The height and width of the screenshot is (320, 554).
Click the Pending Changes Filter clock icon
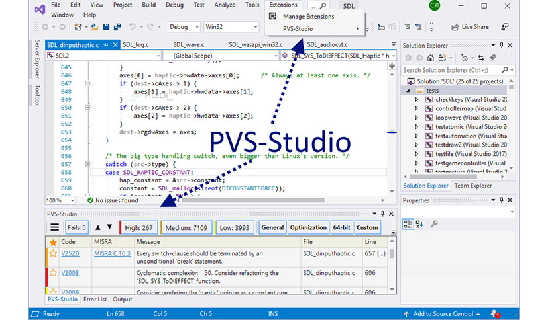pos(465,58)
